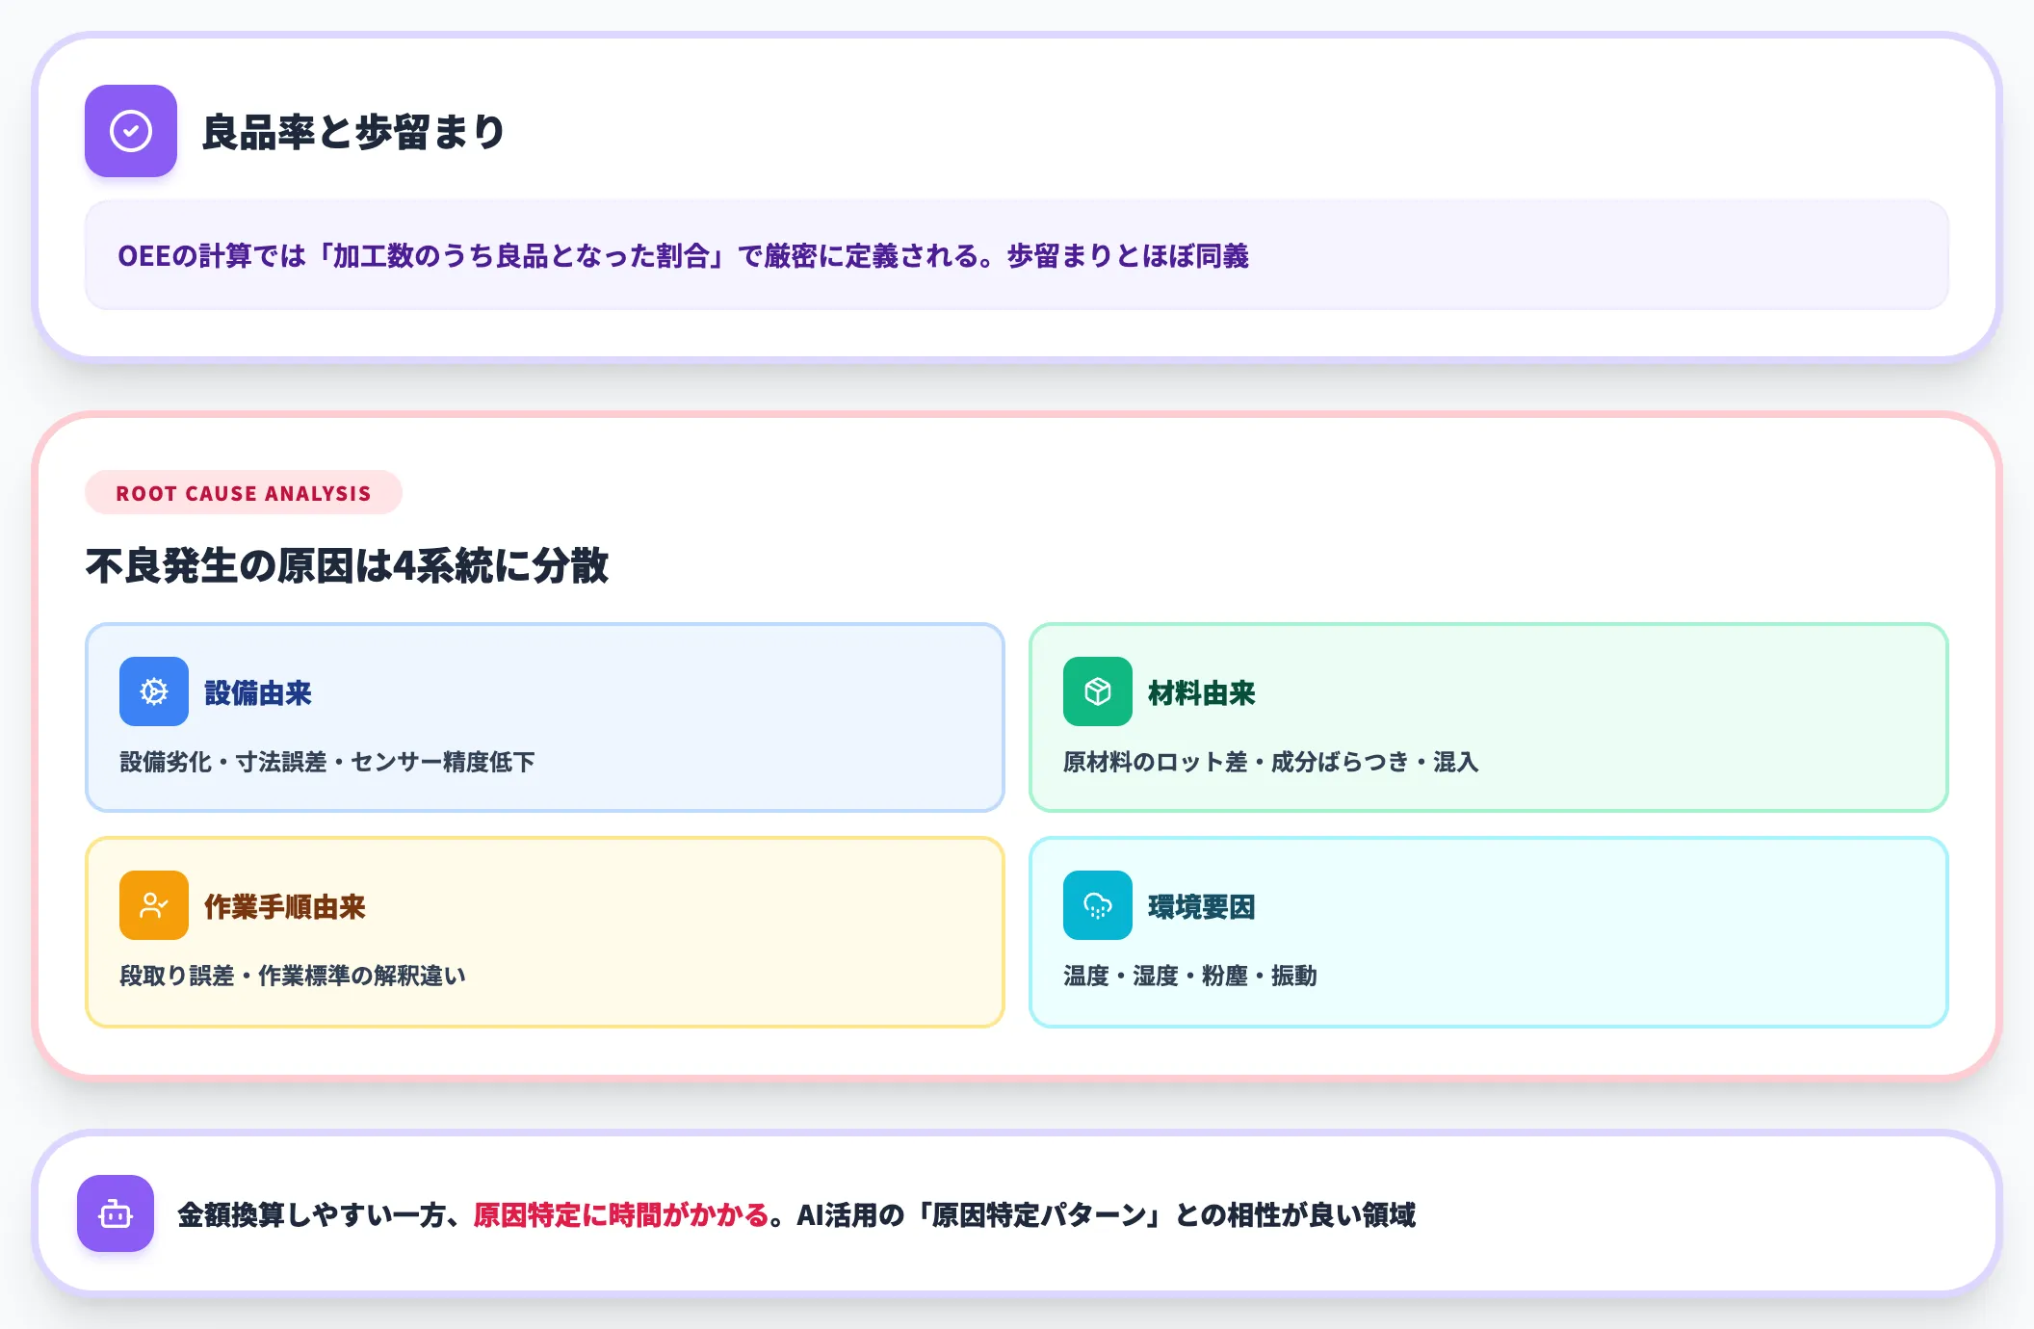Click the OEE definition text box
Screen dimensions: 2034x1329
point(1017,255)
